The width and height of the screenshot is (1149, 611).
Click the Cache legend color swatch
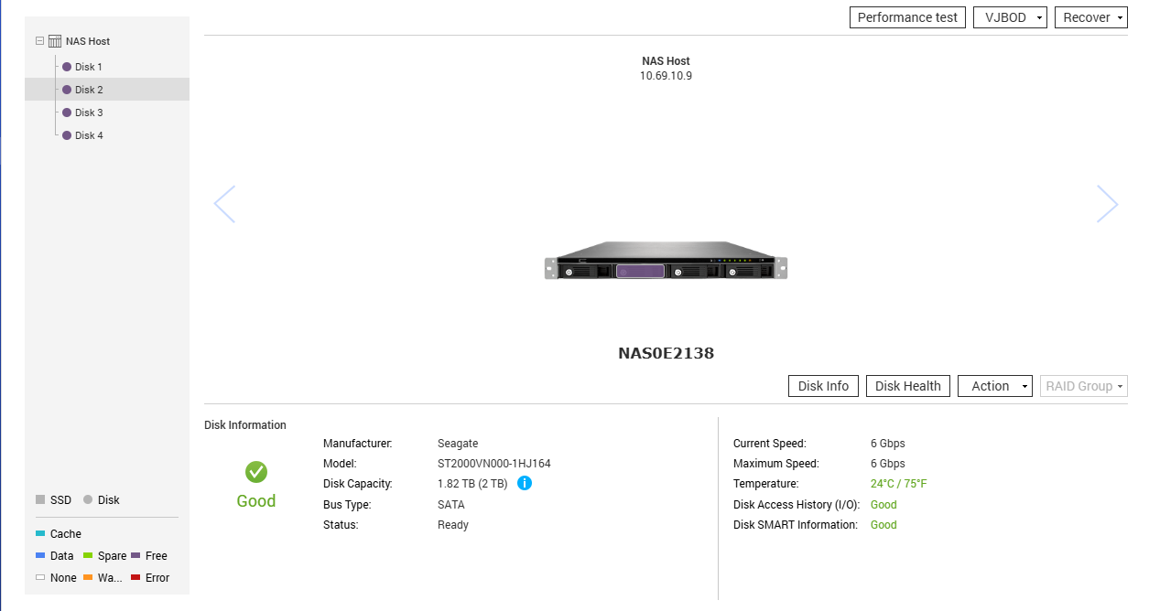point(40,533)
